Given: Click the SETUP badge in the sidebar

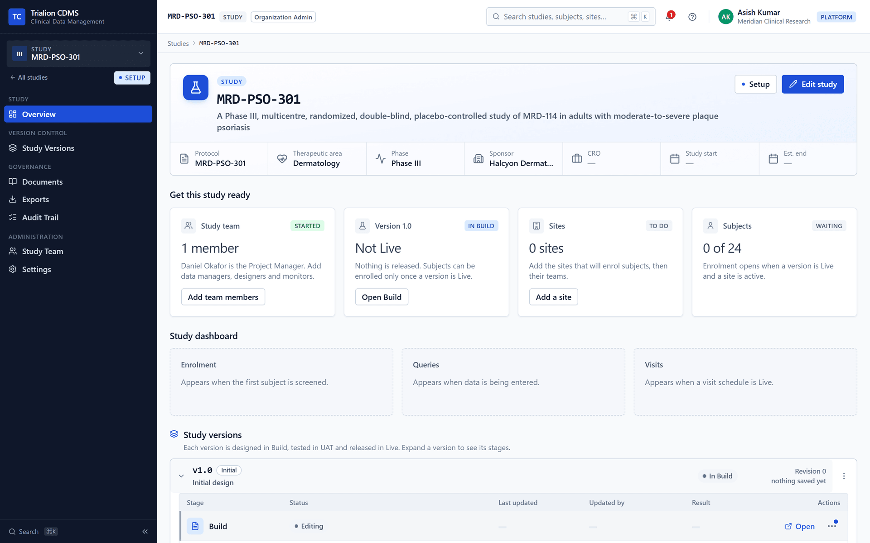Looking at the screenshot, I should tap(132, 78).
